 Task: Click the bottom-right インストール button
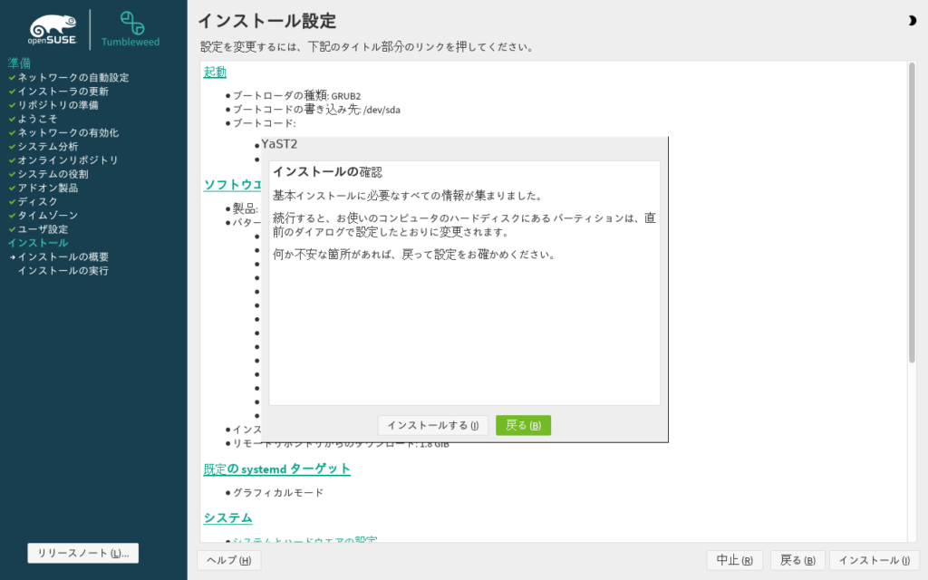point(874,560)
